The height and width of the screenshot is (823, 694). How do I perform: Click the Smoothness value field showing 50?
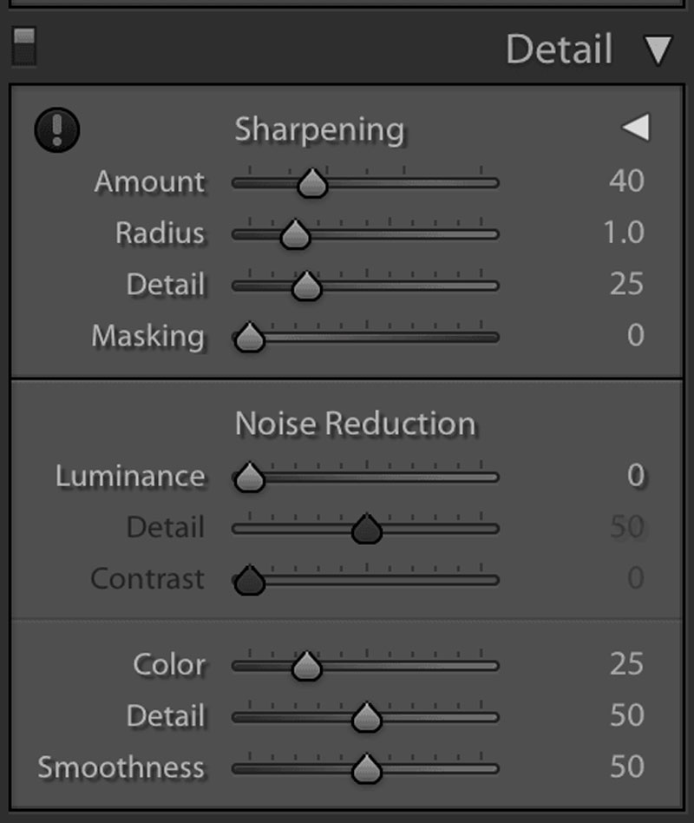pyautogui.click(x=626, y=767)
